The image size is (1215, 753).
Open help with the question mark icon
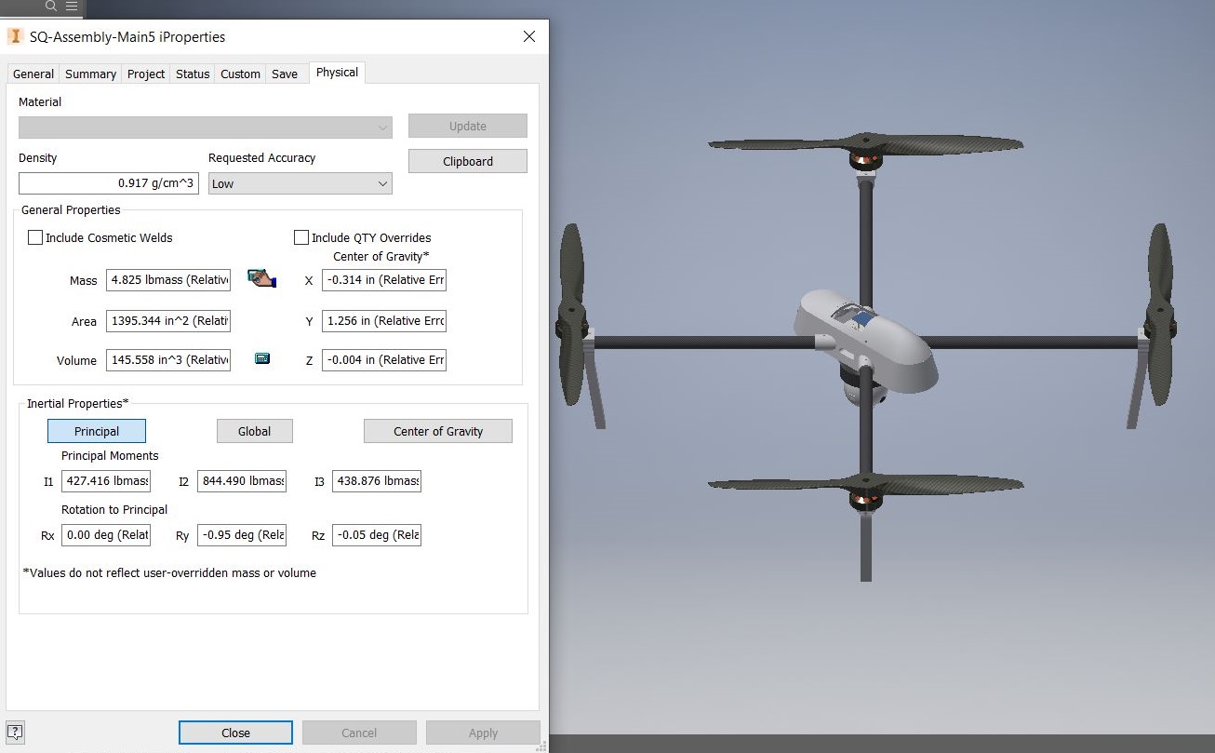click(x=15, y=732)
